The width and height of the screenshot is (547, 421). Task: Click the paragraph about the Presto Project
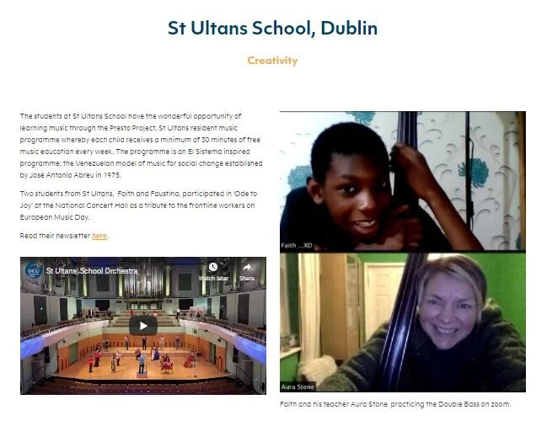coord(141,146)
